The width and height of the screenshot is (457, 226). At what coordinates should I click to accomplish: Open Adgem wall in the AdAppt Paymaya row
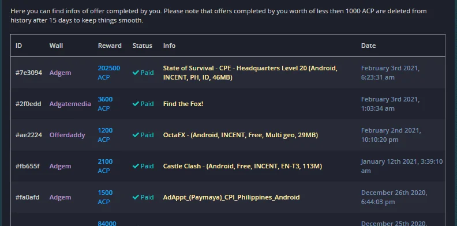coord(60,197)
